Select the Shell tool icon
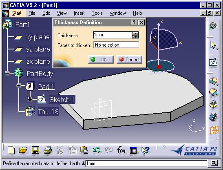This screenshot has width=223, height=170. 213,116
